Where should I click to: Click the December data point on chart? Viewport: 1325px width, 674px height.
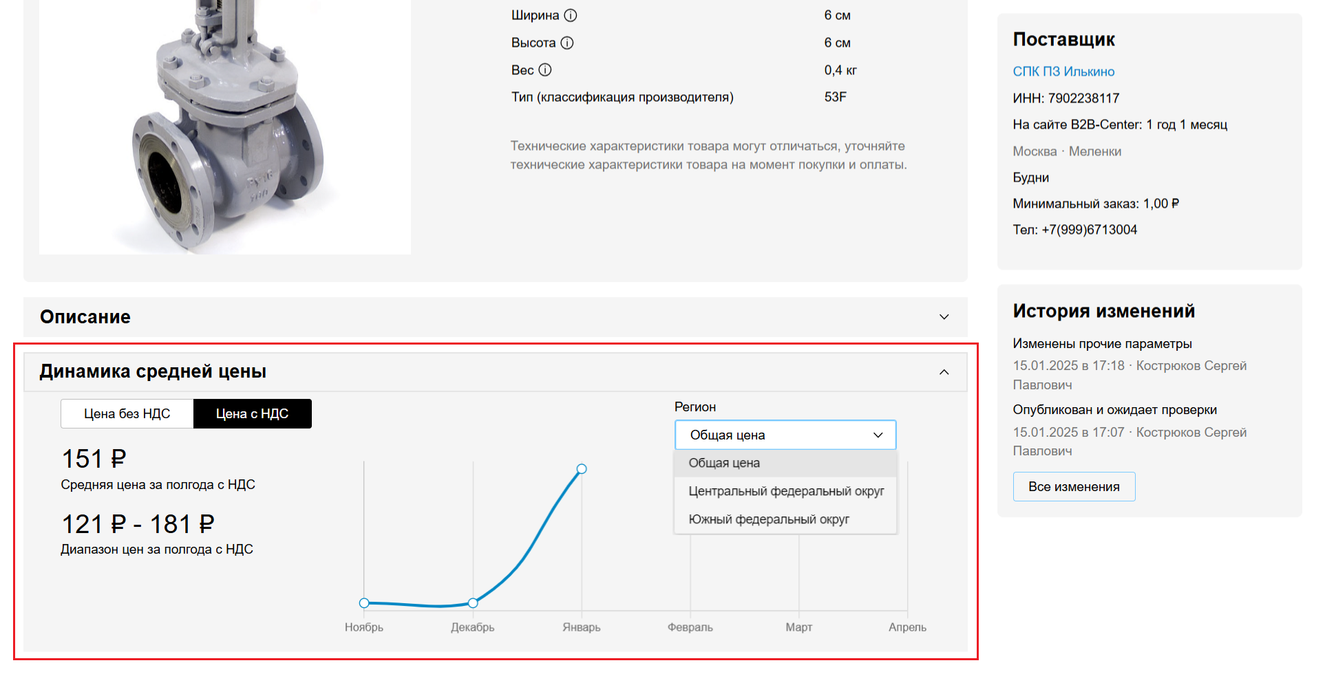pos(473,603)
